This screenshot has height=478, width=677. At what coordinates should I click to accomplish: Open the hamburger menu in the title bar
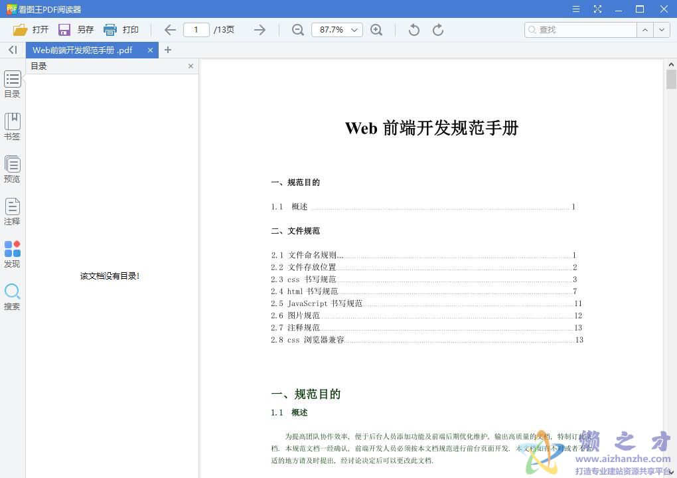(575, 9)
